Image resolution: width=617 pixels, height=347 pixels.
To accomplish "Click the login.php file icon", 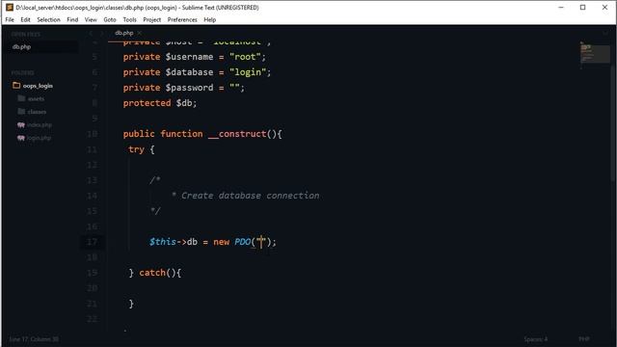I will click(x=21, y=138).
